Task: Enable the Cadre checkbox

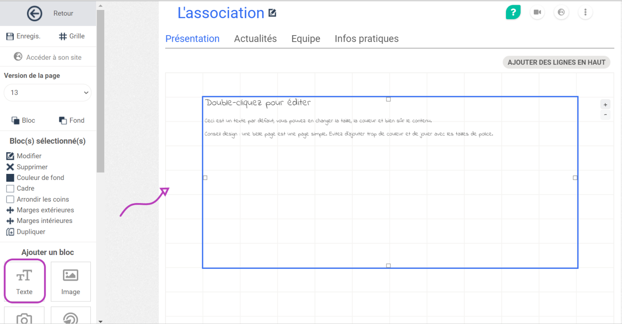Action: (10, 189)
